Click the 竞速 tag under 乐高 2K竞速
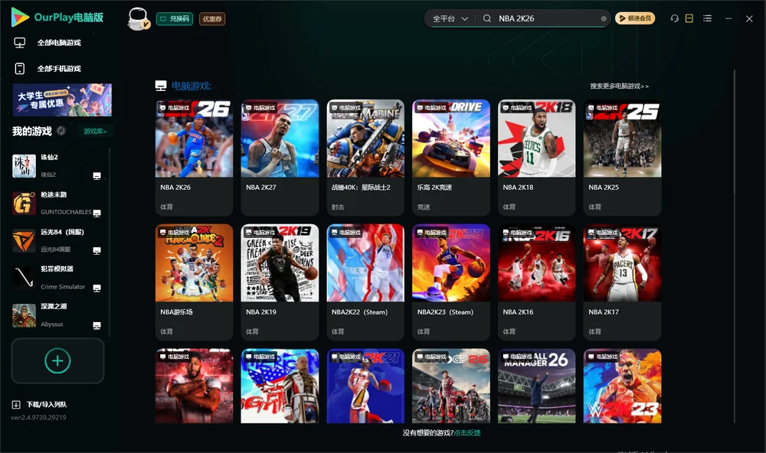766x453 pixels. tap(424, 207)
